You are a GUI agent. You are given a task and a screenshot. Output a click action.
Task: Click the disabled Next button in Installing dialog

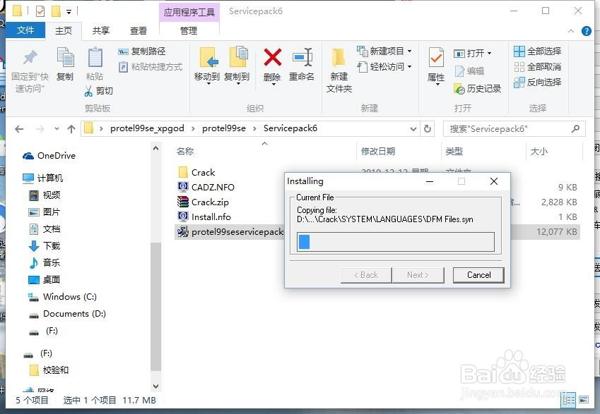(418, 275)
